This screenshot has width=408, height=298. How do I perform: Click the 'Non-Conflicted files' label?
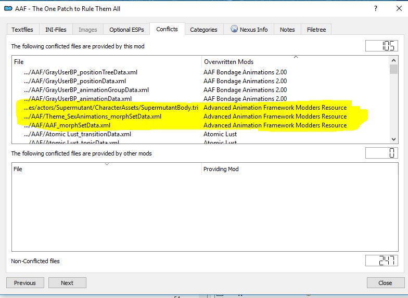click(35, 261)
